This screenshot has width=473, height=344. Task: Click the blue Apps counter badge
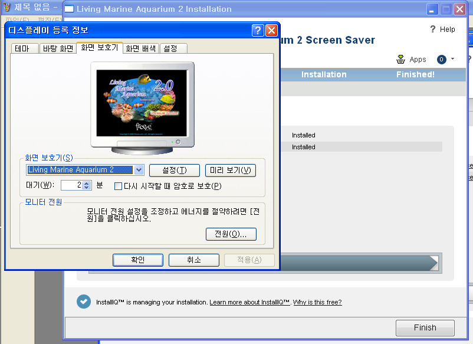coord(441,60)
